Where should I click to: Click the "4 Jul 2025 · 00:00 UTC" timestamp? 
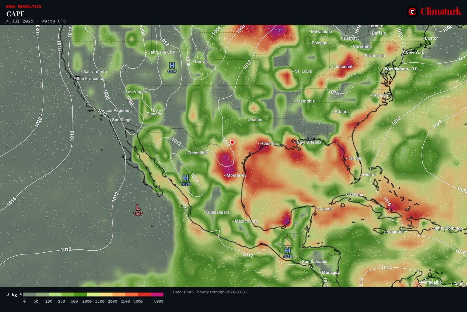[36, 21]
